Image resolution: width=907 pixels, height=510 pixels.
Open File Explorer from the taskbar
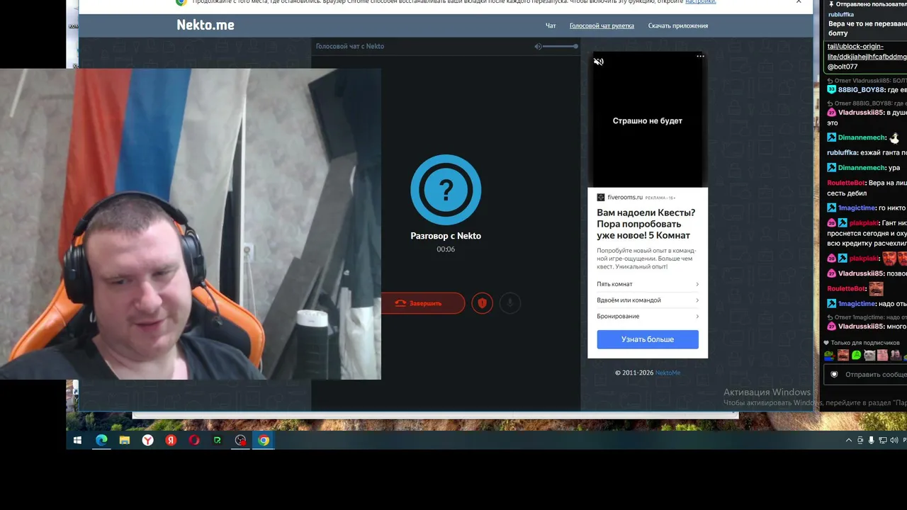pyautogui.click(x=125, y=441)
